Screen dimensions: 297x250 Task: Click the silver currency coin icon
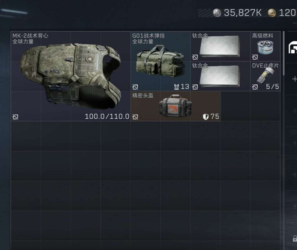(x=217, y=13)
